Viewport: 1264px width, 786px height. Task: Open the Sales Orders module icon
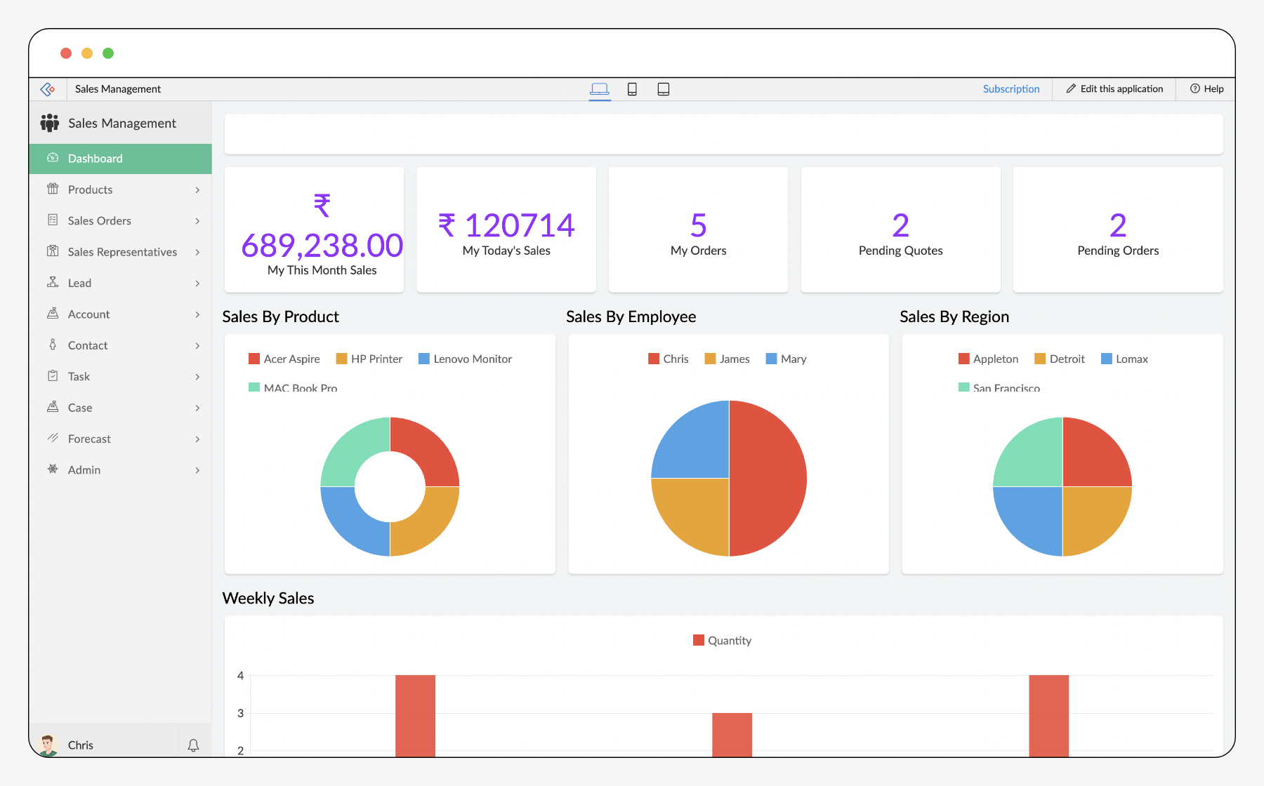pos(53,220)
